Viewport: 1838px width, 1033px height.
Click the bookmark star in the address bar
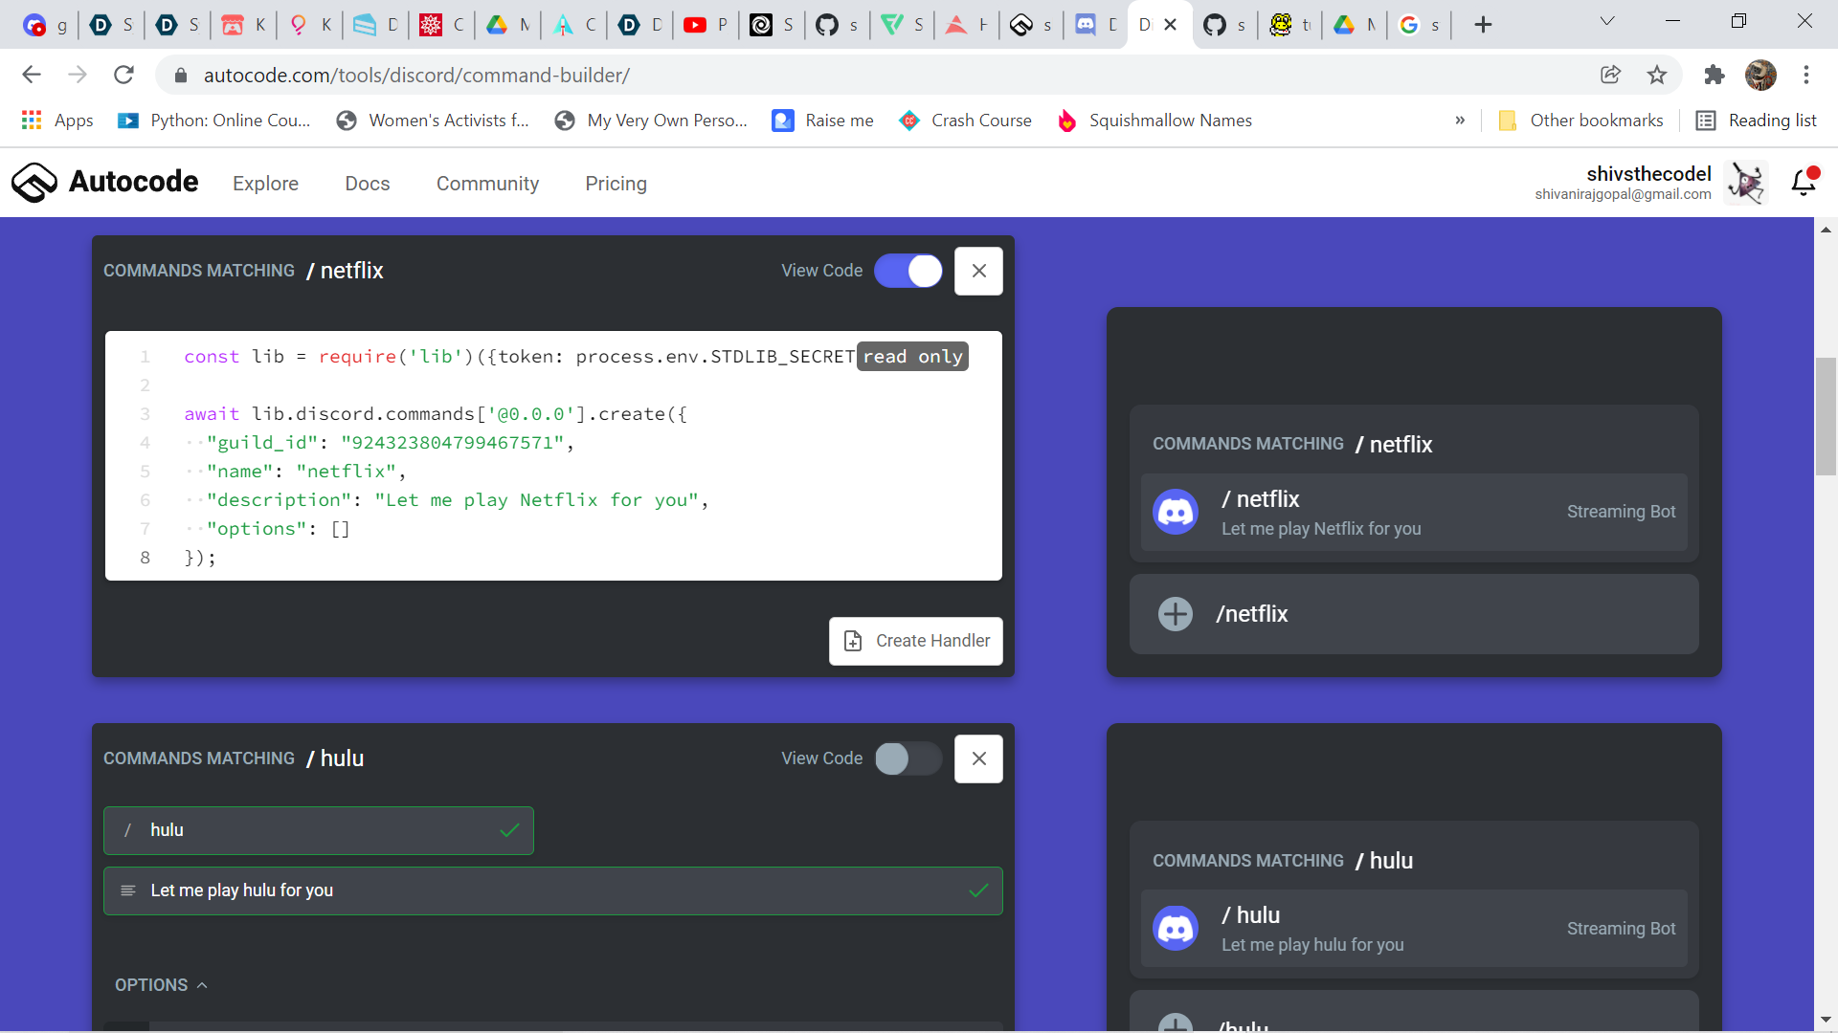pyautogui.click(x=1657, y=75)
